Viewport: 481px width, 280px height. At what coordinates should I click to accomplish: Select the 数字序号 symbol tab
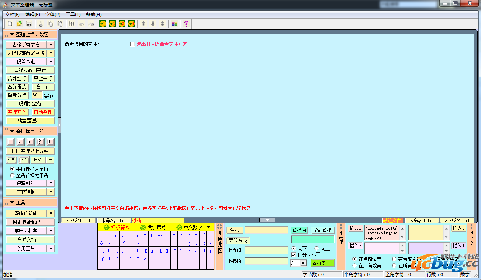pos(153,227)
